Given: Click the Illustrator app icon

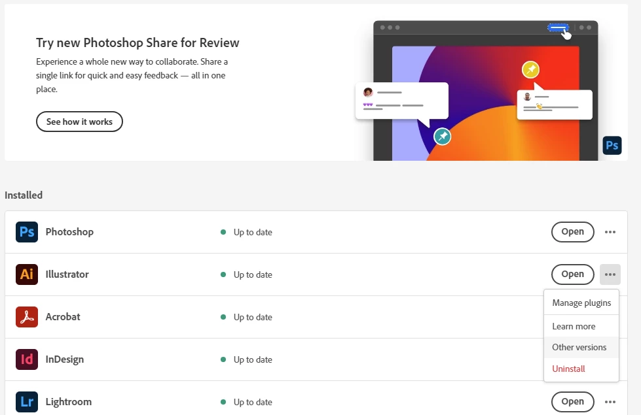Looking at the screenshot, I should click(x=27, y=274).
